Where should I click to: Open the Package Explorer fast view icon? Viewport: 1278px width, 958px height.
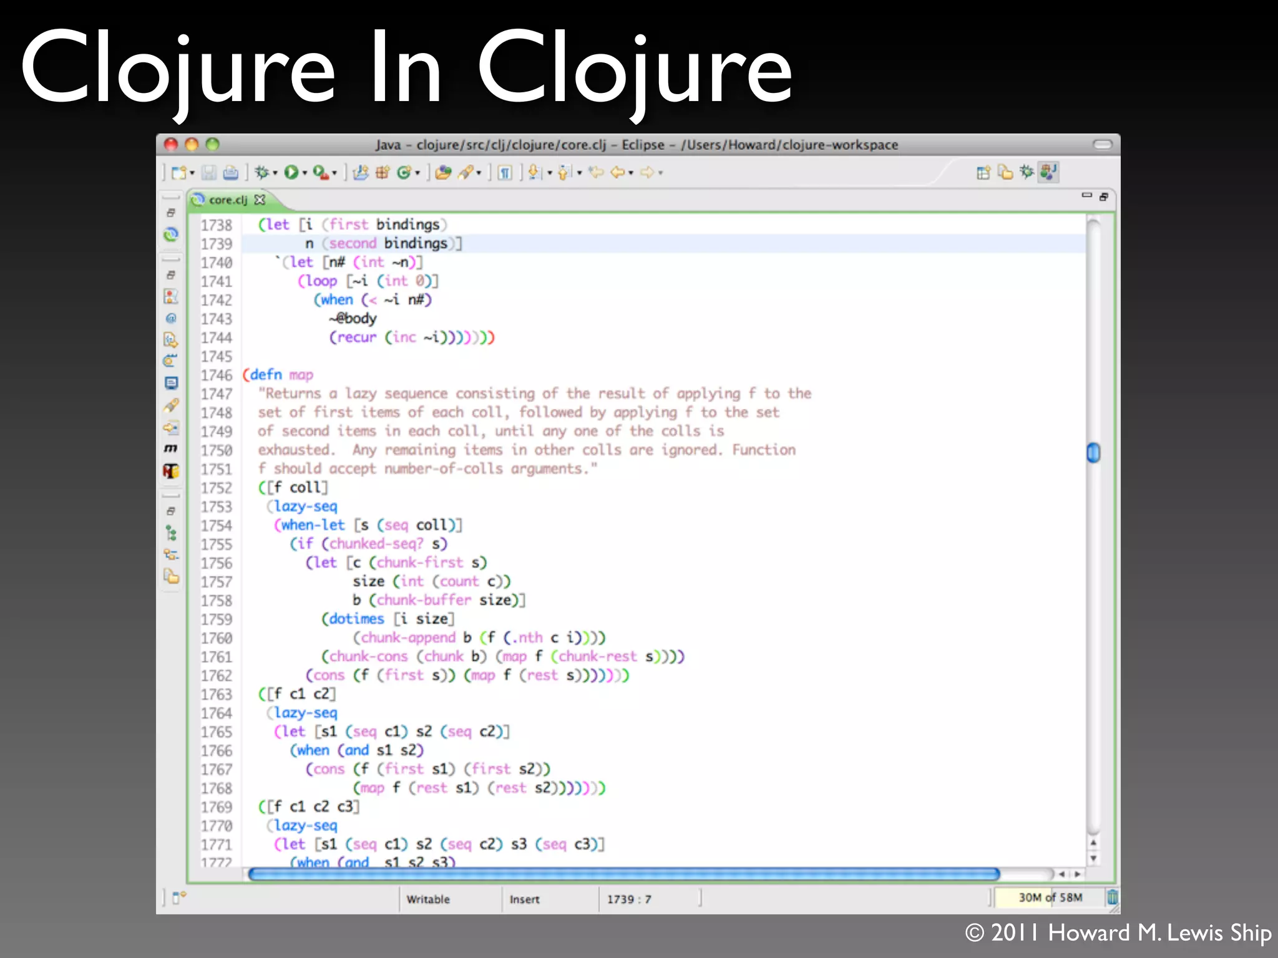171,576
